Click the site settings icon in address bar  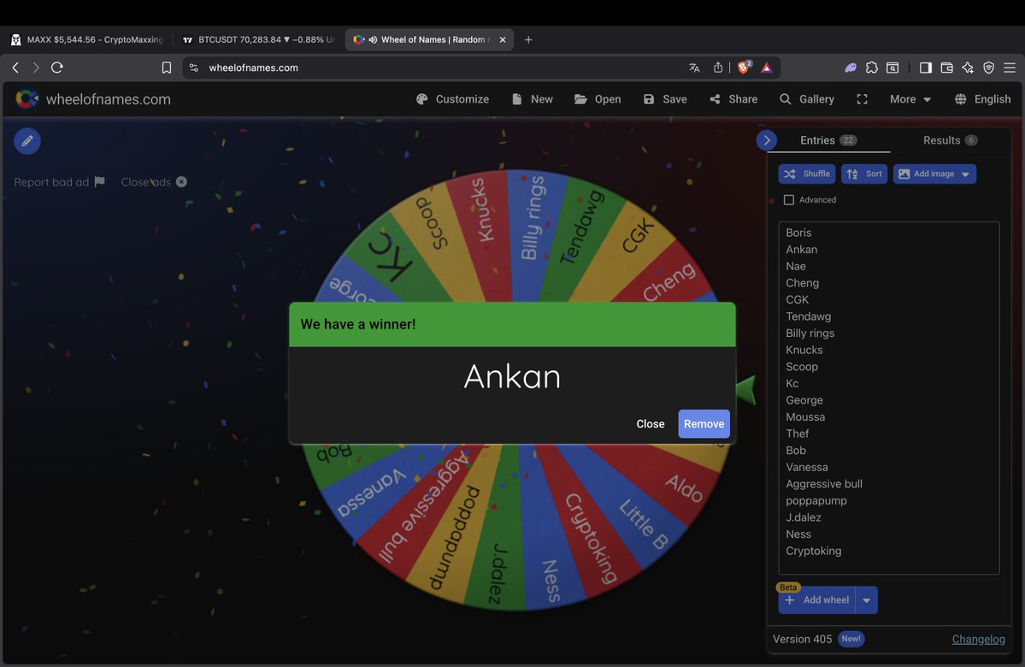tap(193, 68)
